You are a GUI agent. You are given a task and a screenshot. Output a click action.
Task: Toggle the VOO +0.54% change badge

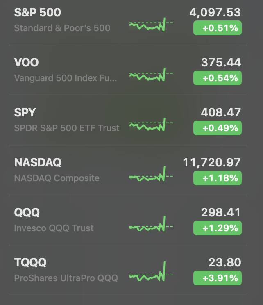[217, 78]
